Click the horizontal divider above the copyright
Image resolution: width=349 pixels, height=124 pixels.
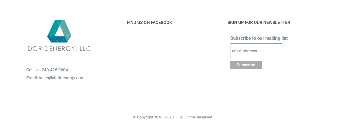pyautogui.click(x=174, y=105)
